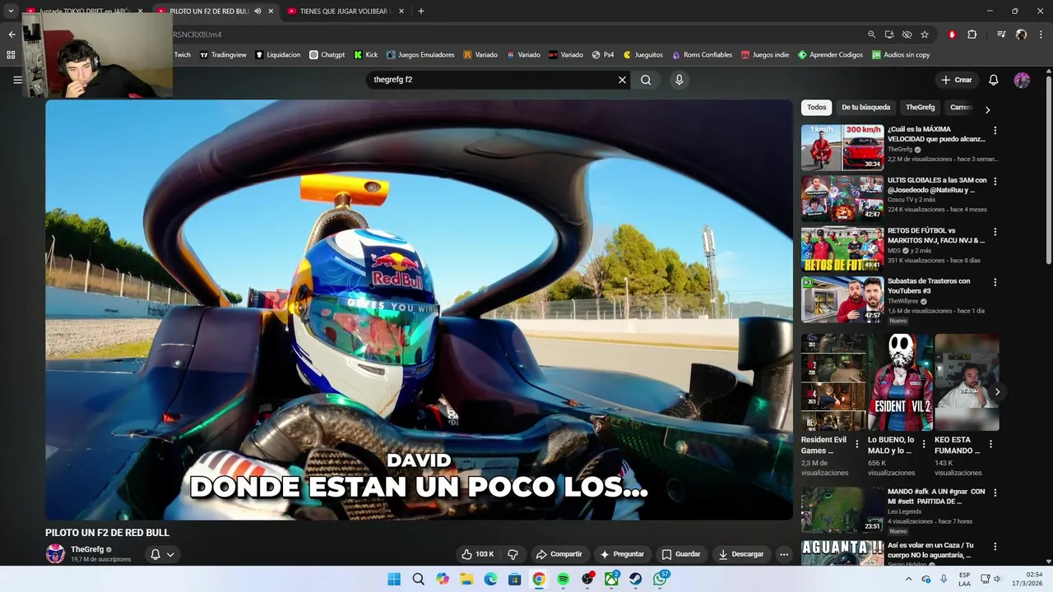Go back with the browser back arrow
The width and height of the screenshot is (1053, 592).
(12, 35)
